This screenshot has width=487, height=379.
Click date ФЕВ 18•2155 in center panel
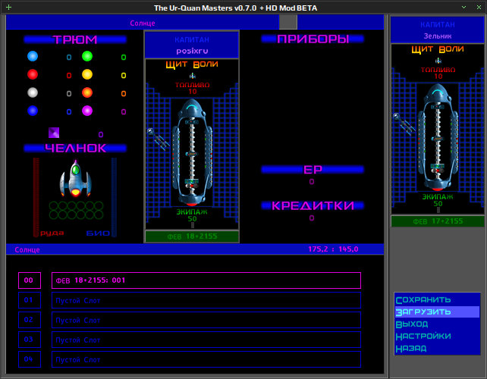point(192,236)
